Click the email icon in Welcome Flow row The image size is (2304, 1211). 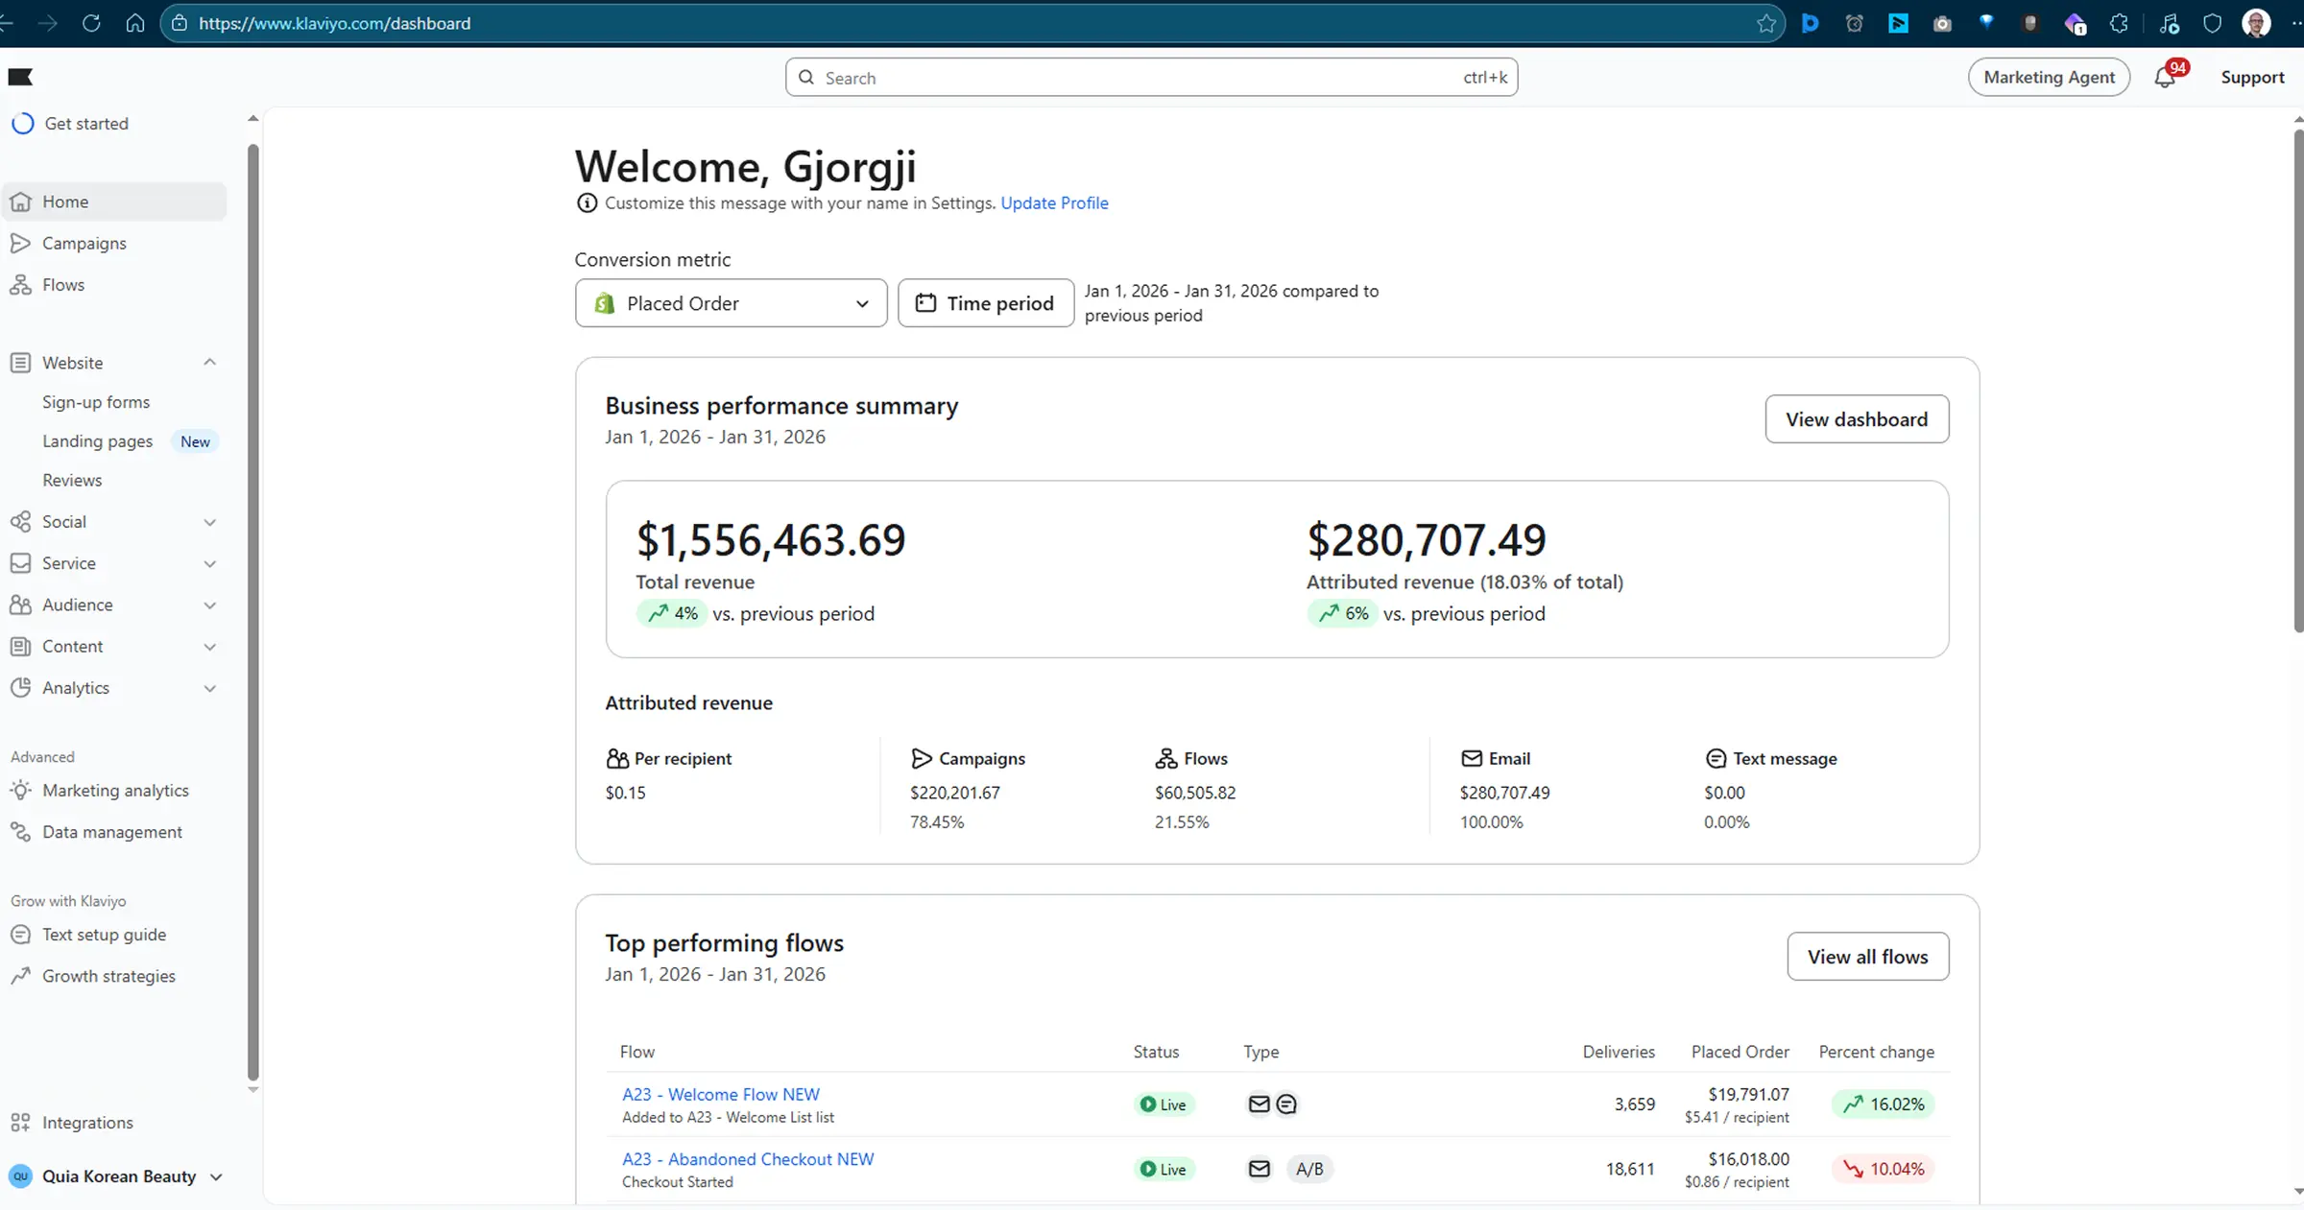tap(1259, 1104)
